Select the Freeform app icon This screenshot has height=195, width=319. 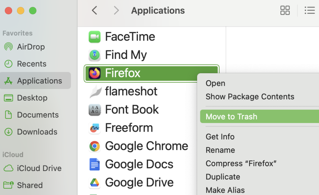[x=95, y=128]
